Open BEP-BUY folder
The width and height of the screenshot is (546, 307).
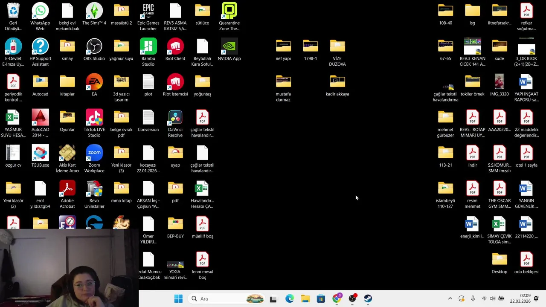point(175,224)
